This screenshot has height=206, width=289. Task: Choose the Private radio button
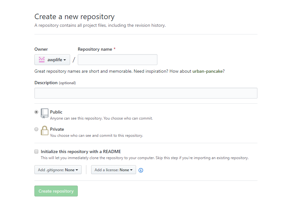pyautogui.click(x=36, y=129)
